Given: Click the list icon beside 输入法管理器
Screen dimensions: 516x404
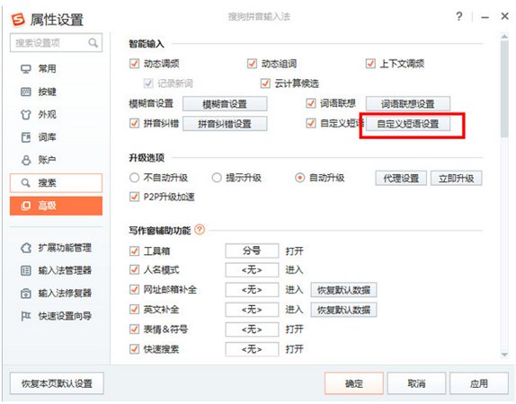Looking at the screenshot, I should 26,270.
